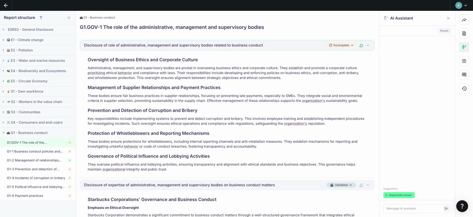473x217 pixels.
Task: Click the Report structure panel title
Action: (x=20, y=18)
